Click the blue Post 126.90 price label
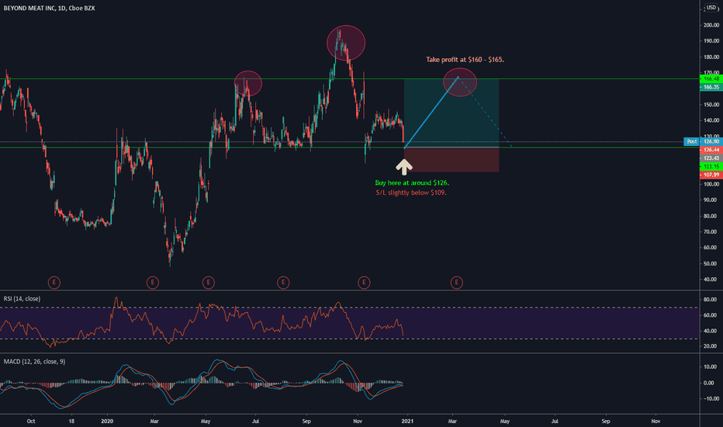 click(x=703, y=142)
